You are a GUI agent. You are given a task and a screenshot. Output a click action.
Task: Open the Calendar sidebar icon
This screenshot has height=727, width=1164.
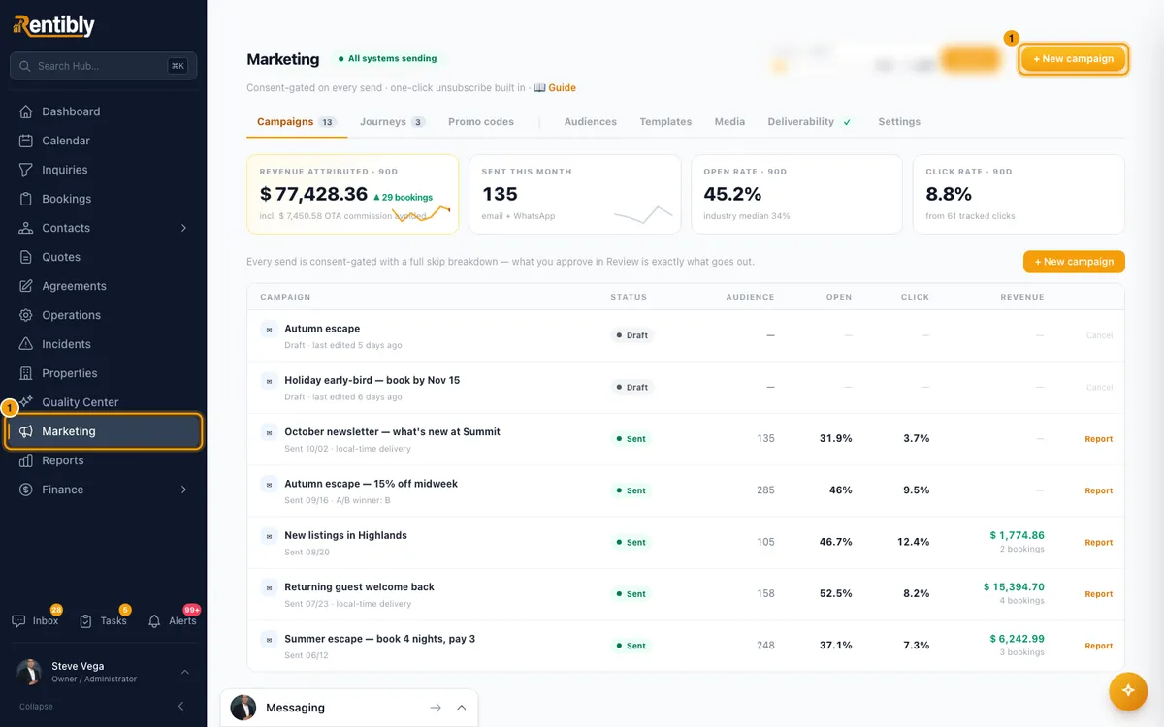click(x=26, y=141)
